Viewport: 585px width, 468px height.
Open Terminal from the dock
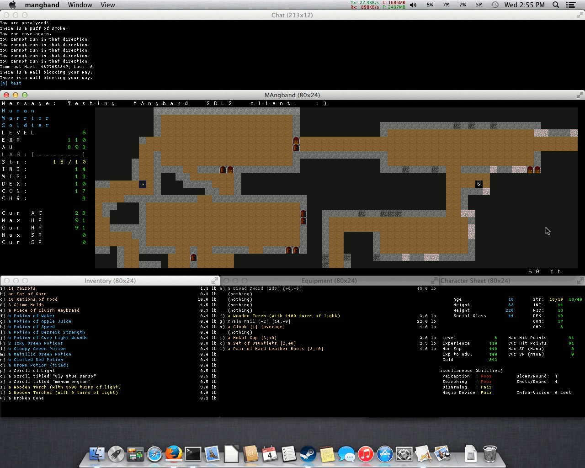pos(193,454)
